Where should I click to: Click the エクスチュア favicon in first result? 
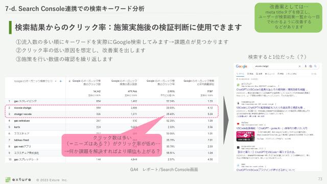point(238,85)
